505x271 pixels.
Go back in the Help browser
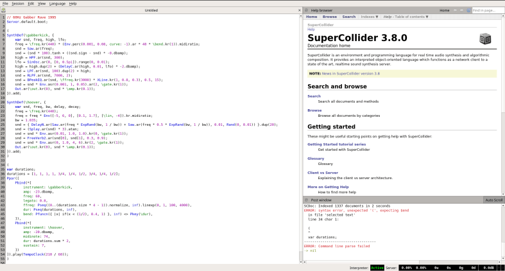[x=456, y=10]
